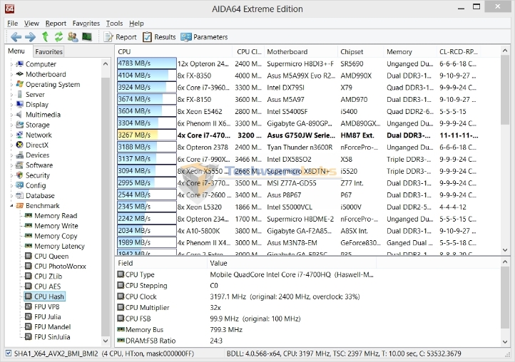Go forward with the blue right arrow
Screen dimensions: 515x362
click(x=30, y=37)
